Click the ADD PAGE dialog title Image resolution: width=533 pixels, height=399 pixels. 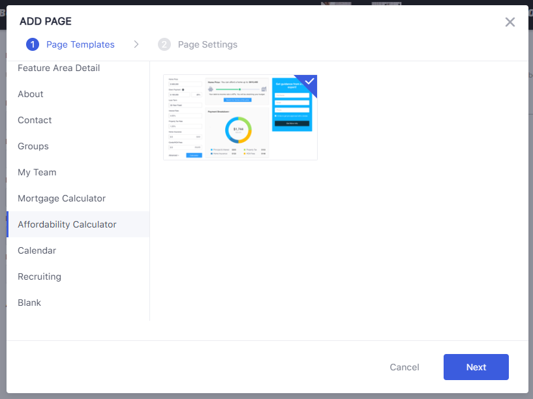click(46, 21)
